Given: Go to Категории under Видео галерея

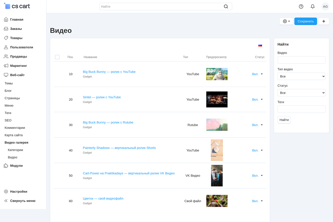Looking at the screenshot, I should [x=16, y=150].
